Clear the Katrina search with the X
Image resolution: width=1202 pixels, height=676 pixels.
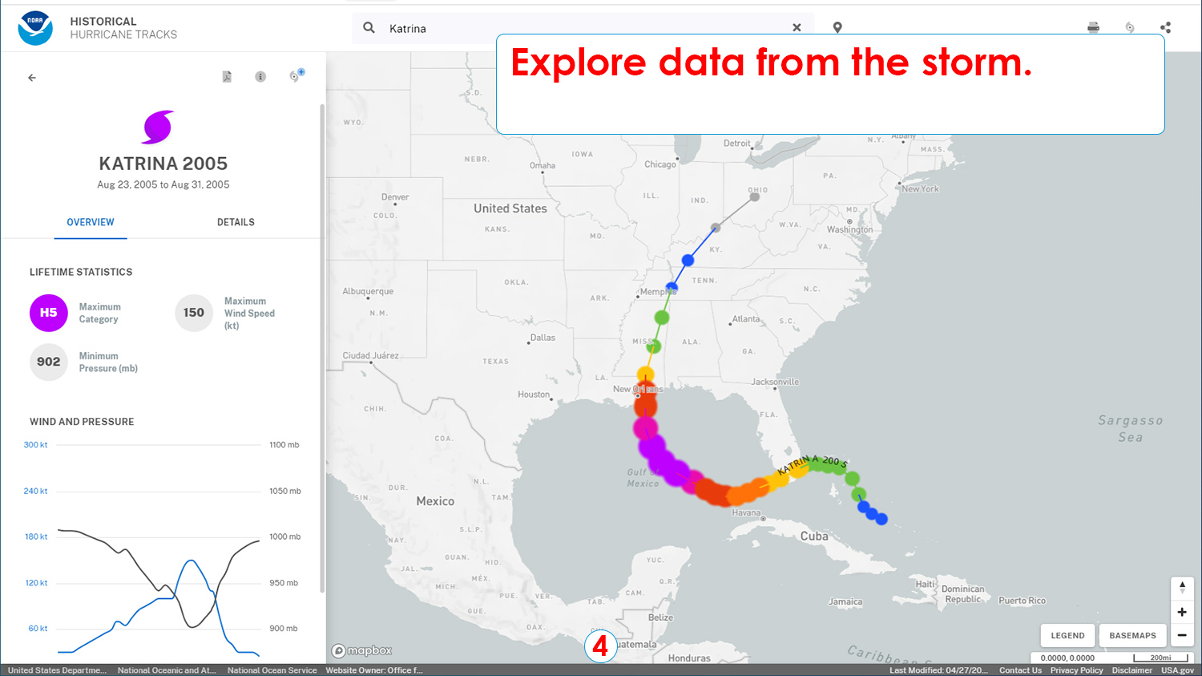pos(797,27)
